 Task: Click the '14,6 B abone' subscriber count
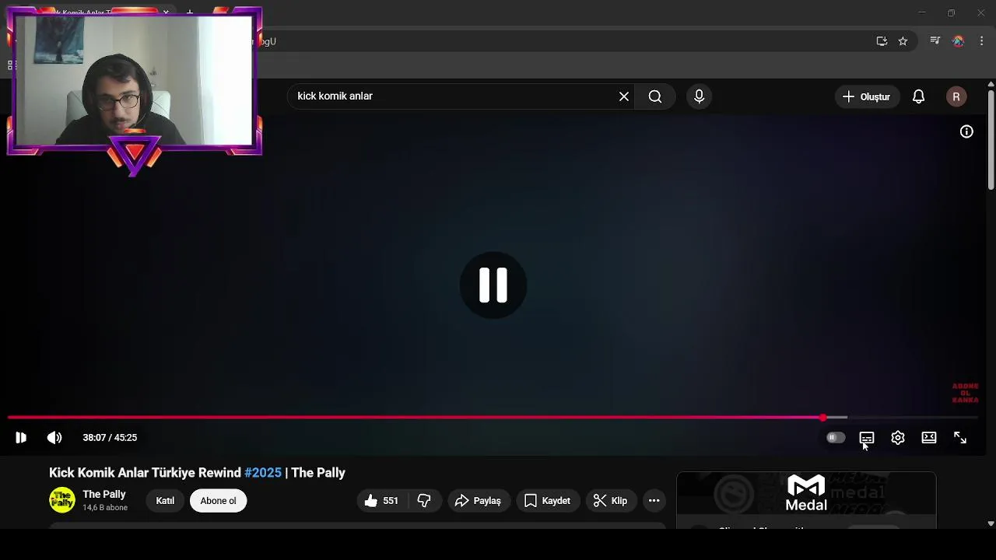[x=105, y=508]
